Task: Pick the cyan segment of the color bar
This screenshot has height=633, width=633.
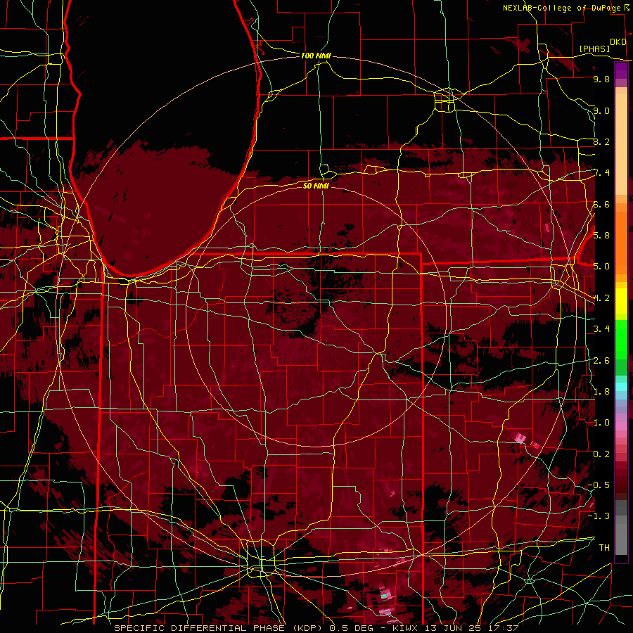Action: [621, 387]
